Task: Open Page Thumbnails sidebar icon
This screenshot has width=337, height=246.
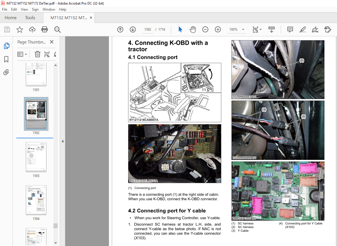Action: coord(7,46)
